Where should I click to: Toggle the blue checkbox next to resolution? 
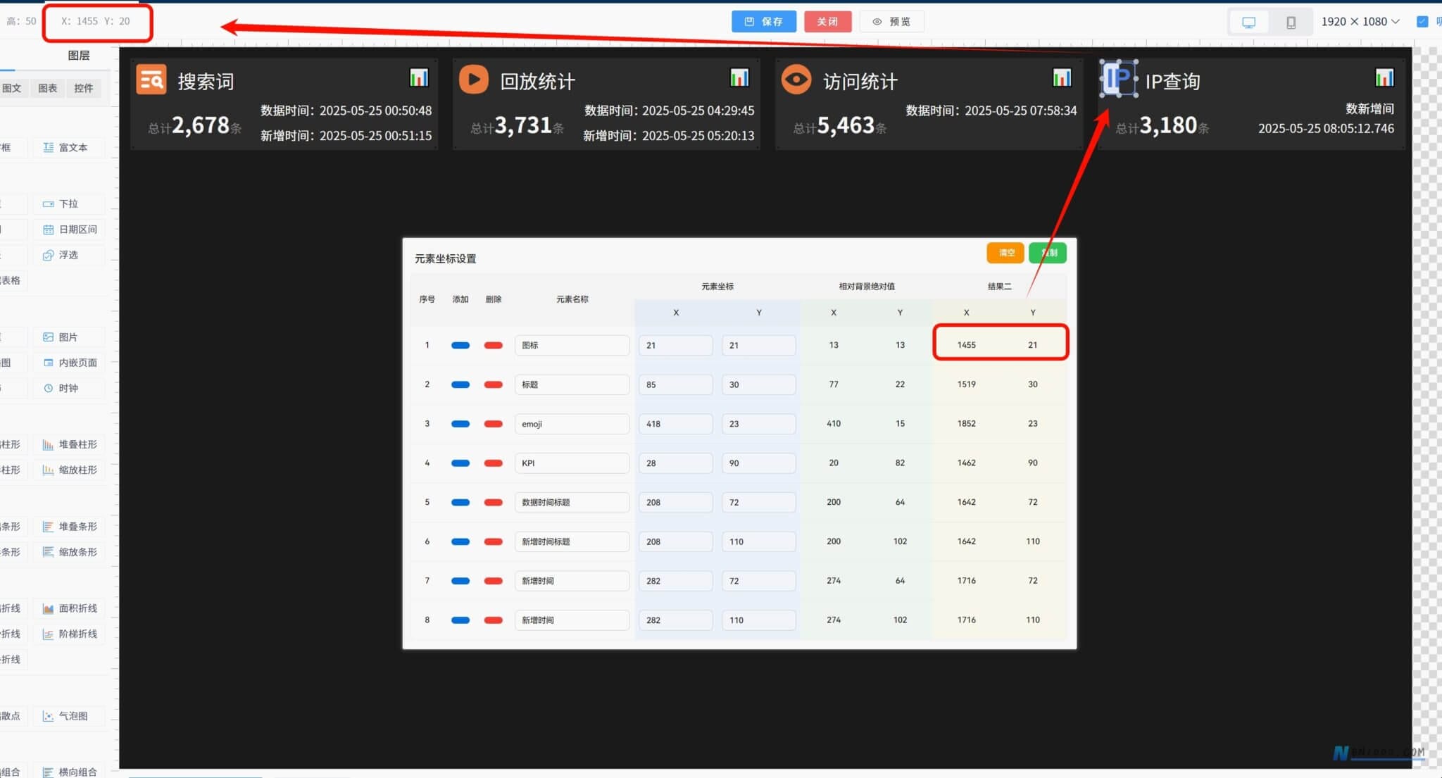1422,22
